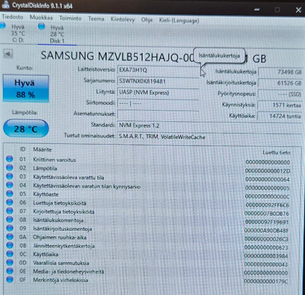This screenshot has width=305, height=295.
Task: Click status icon for Käyttöaste row
Action: (10, 193)
